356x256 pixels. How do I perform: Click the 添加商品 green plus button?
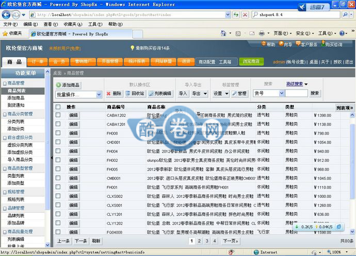click(x=69, y=85)
